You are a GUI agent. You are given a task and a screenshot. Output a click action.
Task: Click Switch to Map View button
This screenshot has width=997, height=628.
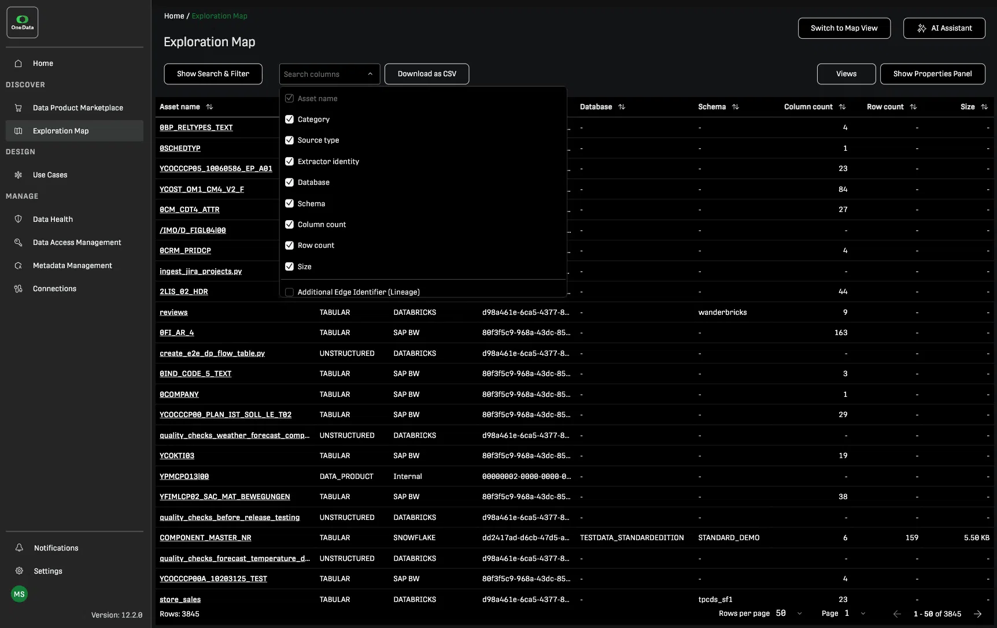pos(844,28)
